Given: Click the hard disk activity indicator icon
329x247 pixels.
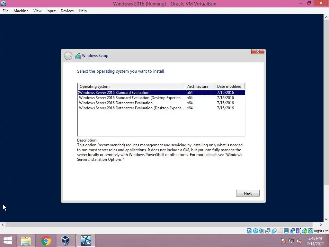Looking at the screenshot, I should click(x=249, y=231).
